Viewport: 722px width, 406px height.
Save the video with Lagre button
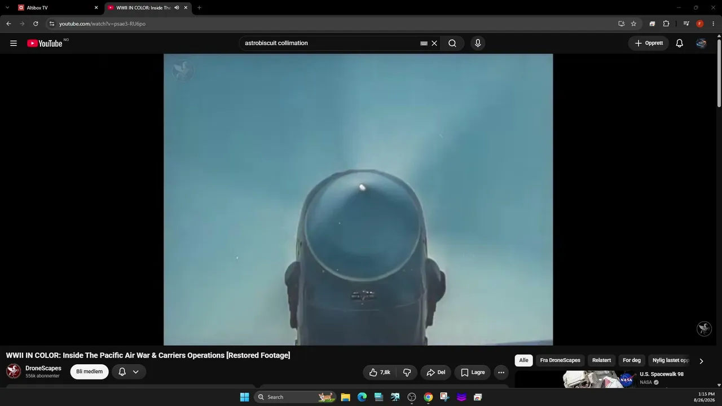473,372
